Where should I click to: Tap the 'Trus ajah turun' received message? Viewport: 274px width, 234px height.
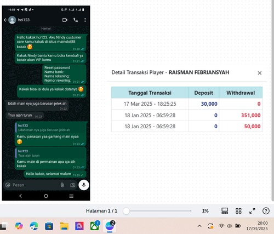25,116
